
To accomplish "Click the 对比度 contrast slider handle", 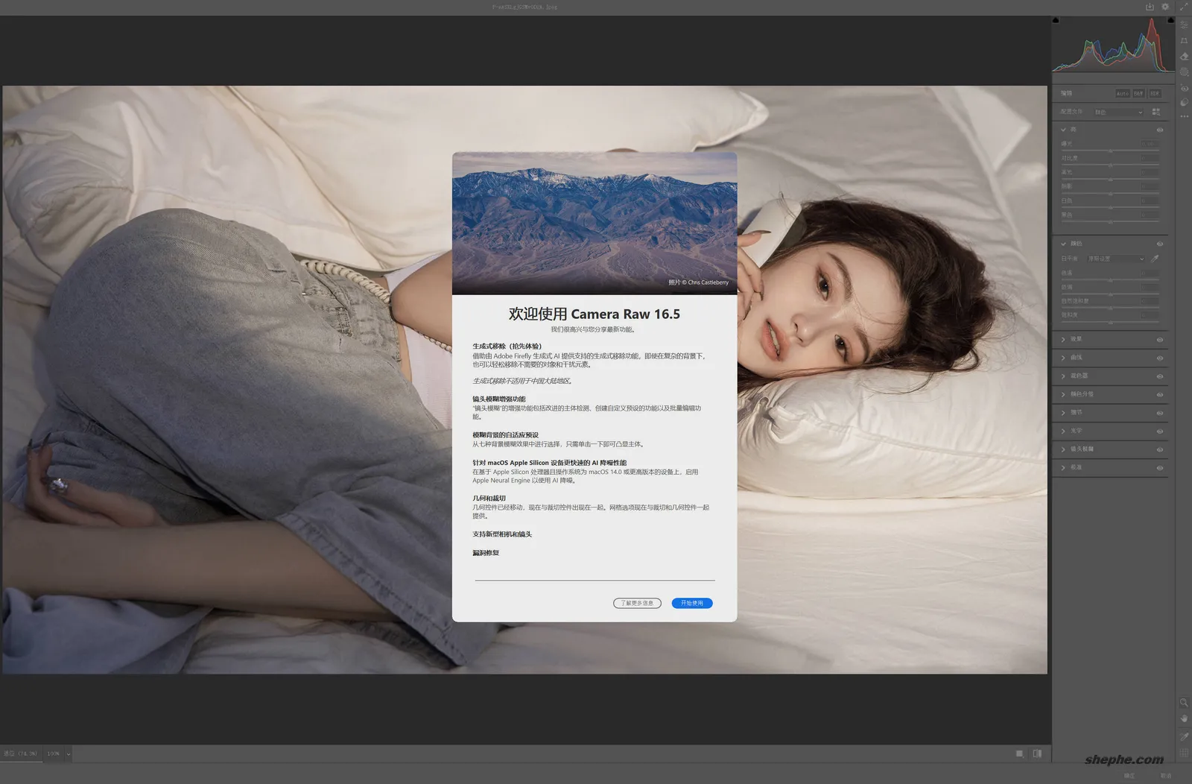I will pyautogui.click(x=1110, y=165).
